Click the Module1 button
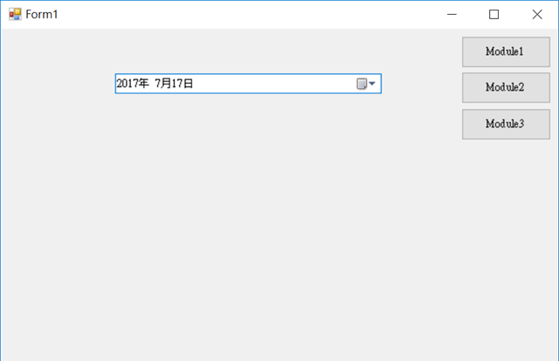 (x=506, y=51)
